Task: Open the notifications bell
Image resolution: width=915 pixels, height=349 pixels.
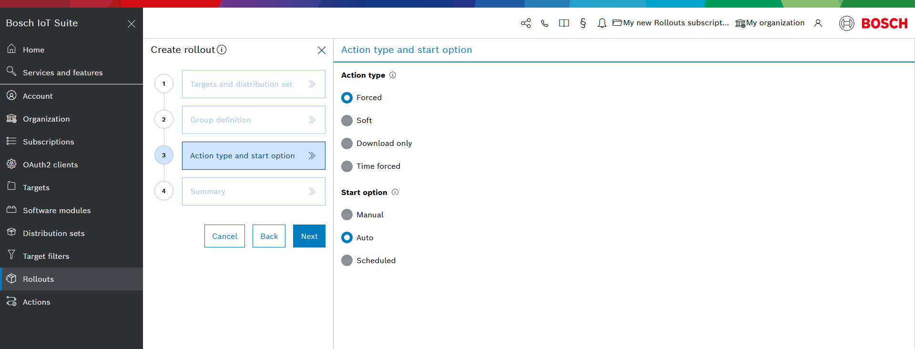Action: (x=602, y=23)
